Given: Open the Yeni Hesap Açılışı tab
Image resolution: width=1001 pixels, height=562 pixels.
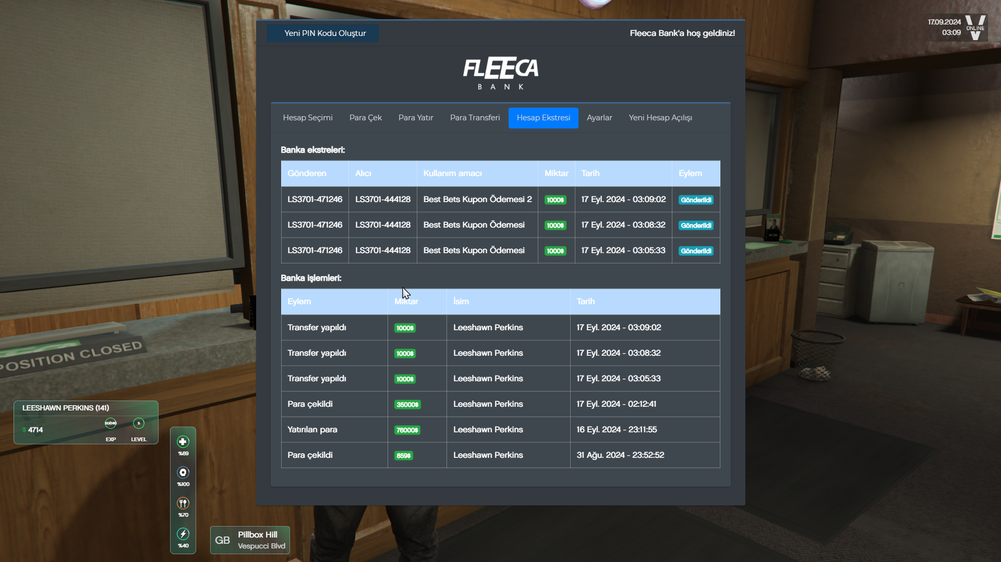Looking at the screenshot, I should 660,118.
